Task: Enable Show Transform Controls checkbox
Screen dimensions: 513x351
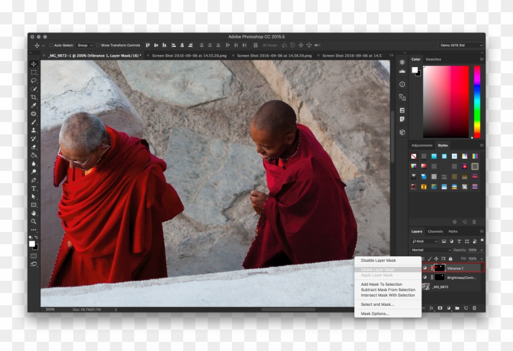Action: coord(98,45)
